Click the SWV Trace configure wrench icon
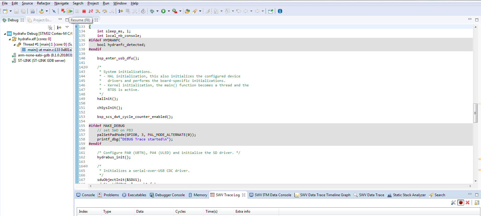This screenshot has width=481, height=216. point(453,202)
